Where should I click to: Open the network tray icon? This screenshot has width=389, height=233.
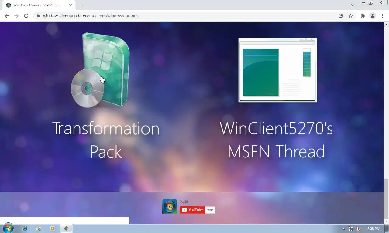pos(351,229)
